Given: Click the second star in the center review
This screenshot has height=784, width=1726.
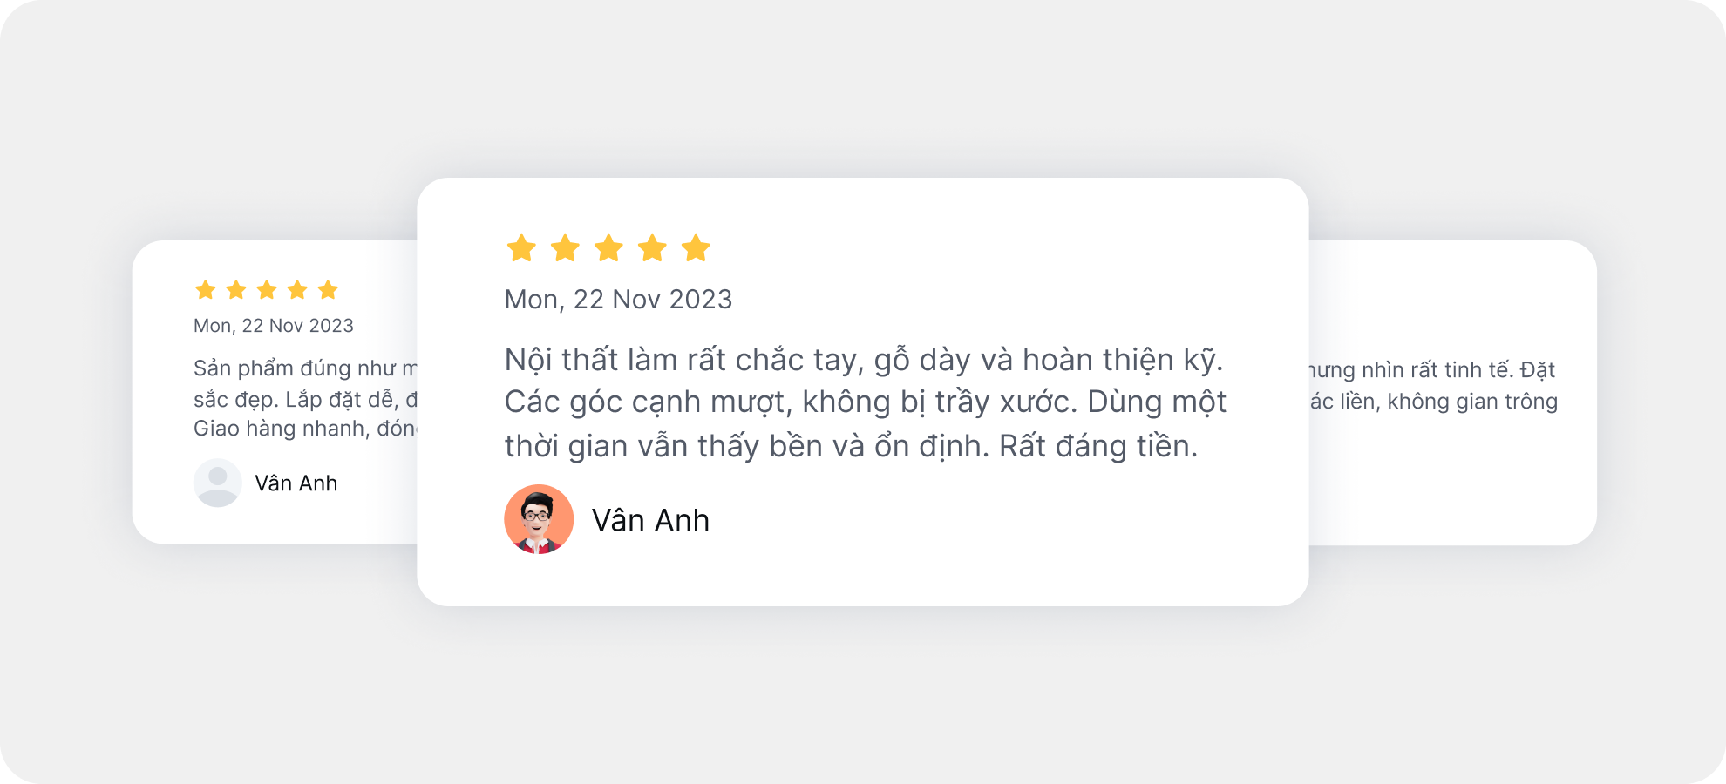Looking at the screenshot, I should coord(565,249).
